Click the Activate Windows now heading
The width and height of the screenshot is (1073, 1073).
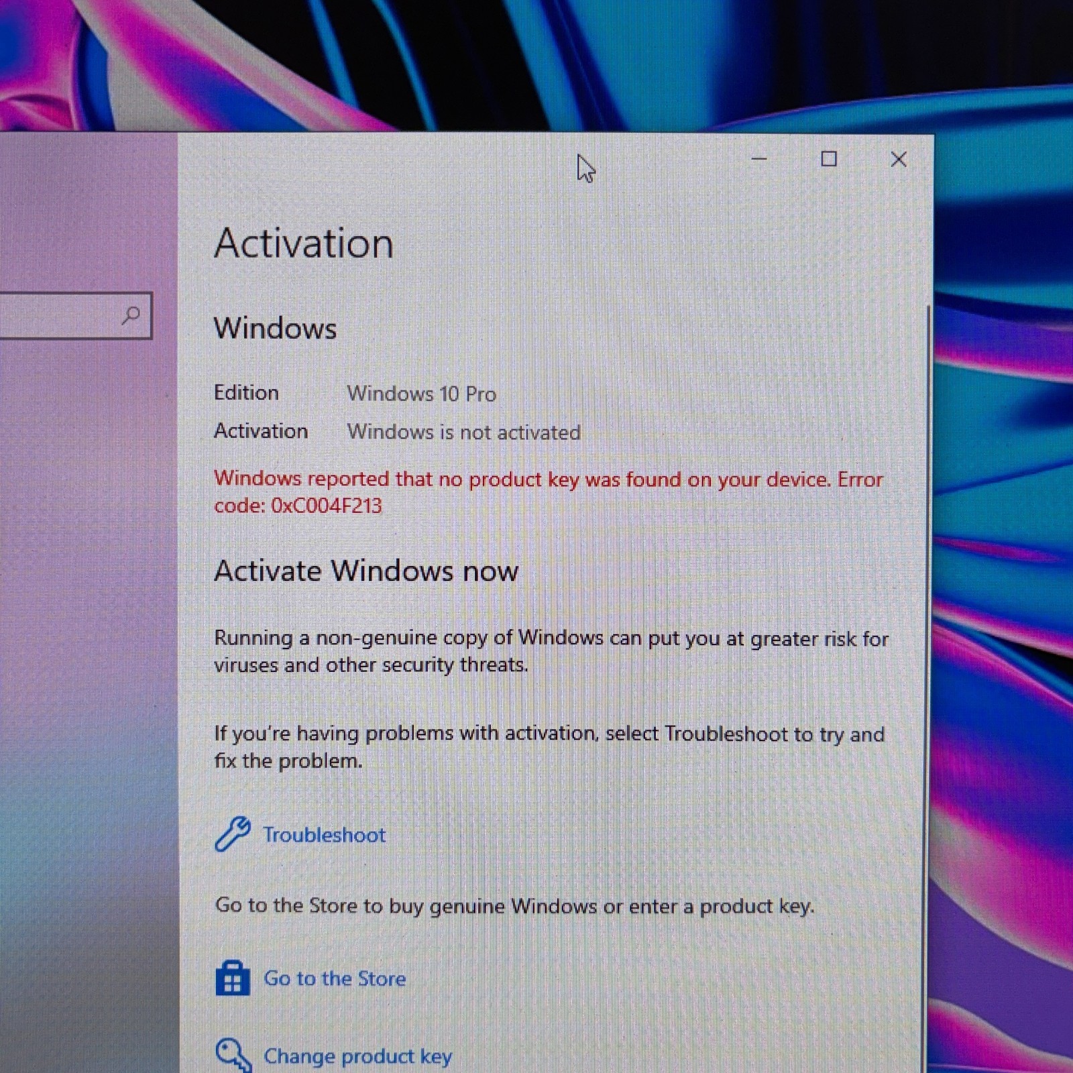(366, 571)
